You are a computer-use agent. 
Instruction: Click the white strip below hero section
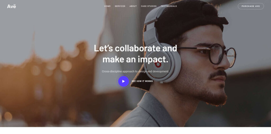(135, 131)
